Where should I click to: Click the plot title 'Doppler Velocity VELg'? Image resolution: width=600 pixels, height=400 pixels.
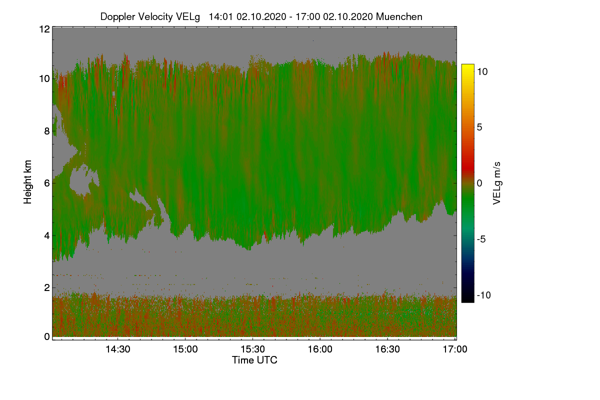click(x=150, y=16)
